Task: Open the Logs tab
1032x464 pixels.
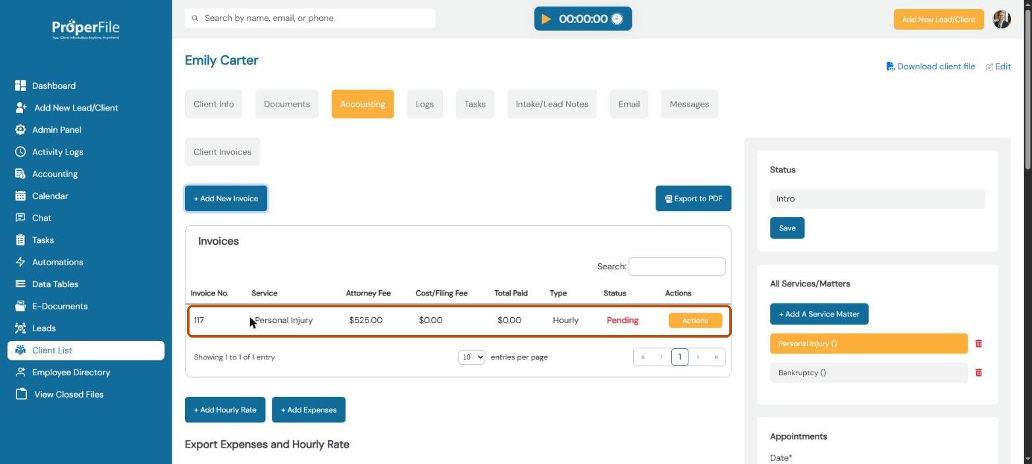Action: 425,104
